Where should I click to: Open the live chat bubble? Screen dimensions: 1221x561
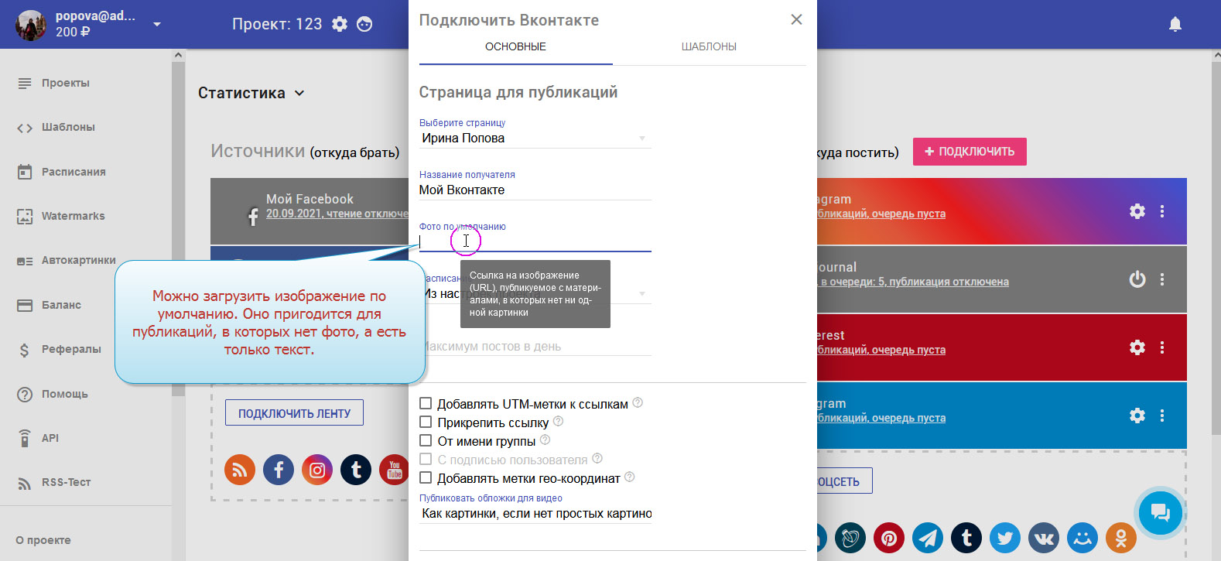(1160, 512)
